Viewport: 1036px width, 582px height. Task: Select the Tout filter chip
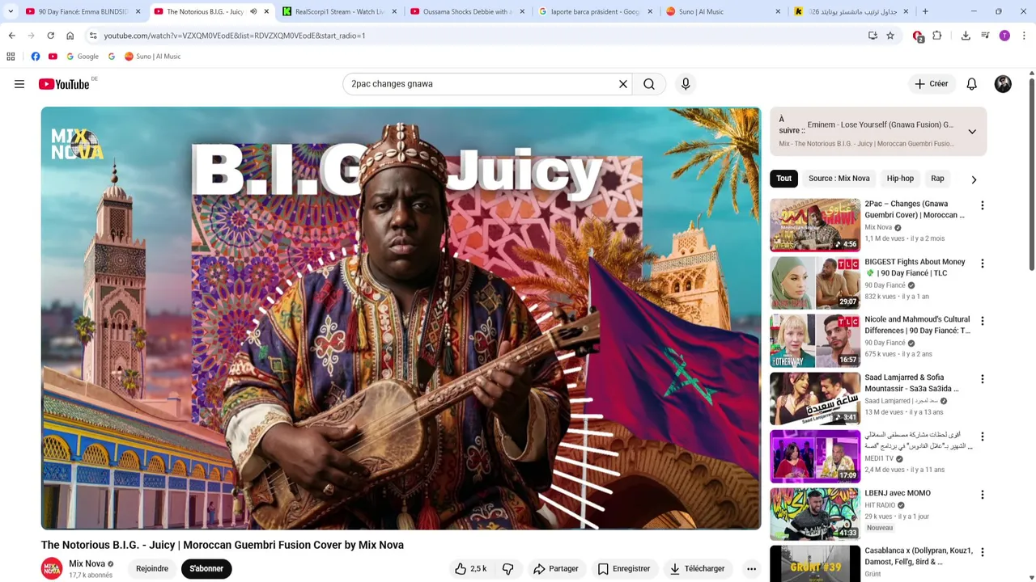783,179
